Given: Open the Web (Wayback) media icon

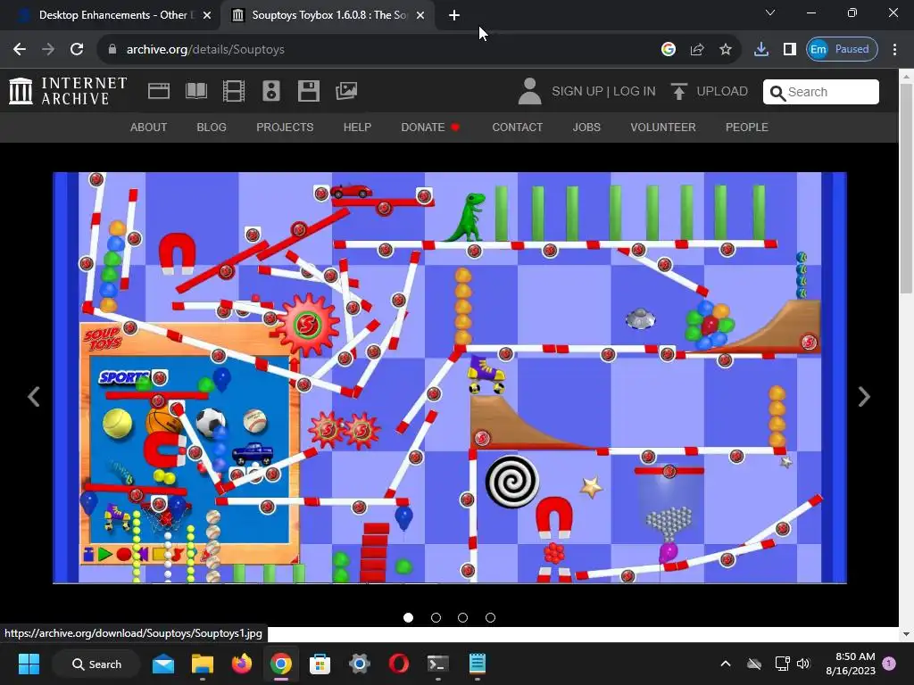Looking at the screenshot, I should [159, 91].
